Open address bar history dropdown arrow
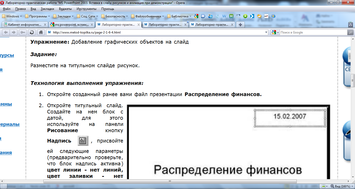This screenshot has height=189, width=355. coord(266,32)
